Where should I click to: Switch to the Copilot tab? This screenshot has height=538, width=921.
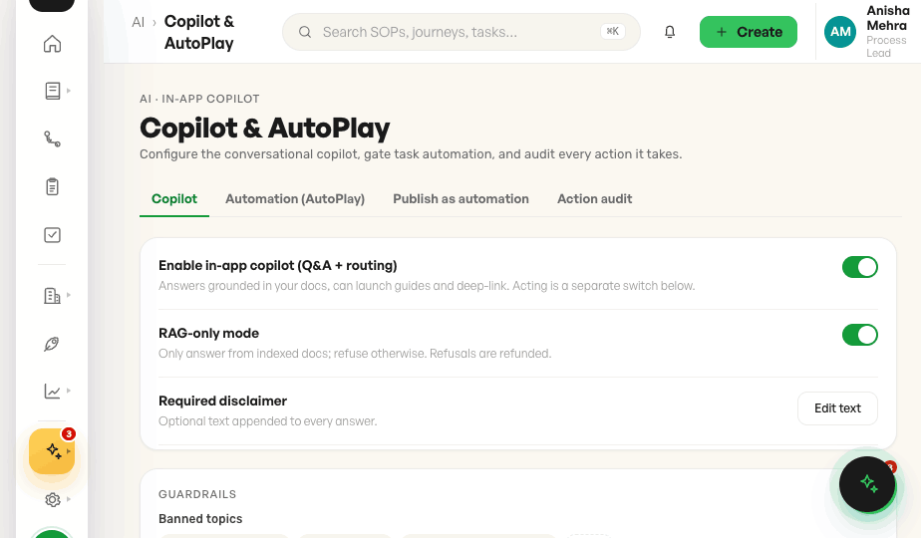(174, 199)
